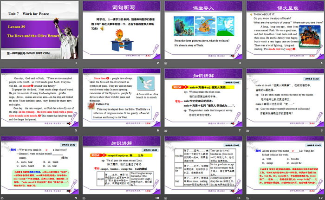Click the Statue of Liberty image
The image size is (325, 200).
pyautogui.click(x=66, y=39)
